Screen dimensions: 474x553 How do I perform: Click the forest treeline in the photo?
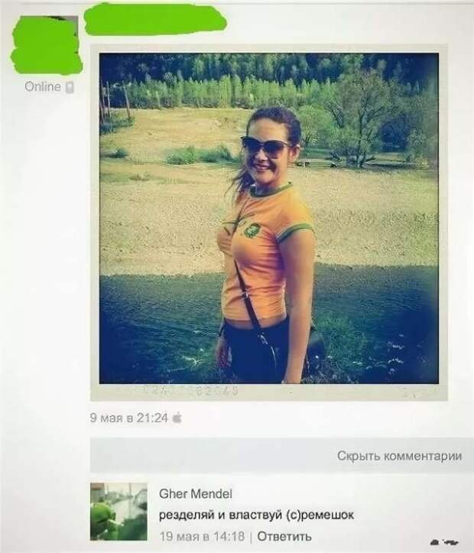269,80
